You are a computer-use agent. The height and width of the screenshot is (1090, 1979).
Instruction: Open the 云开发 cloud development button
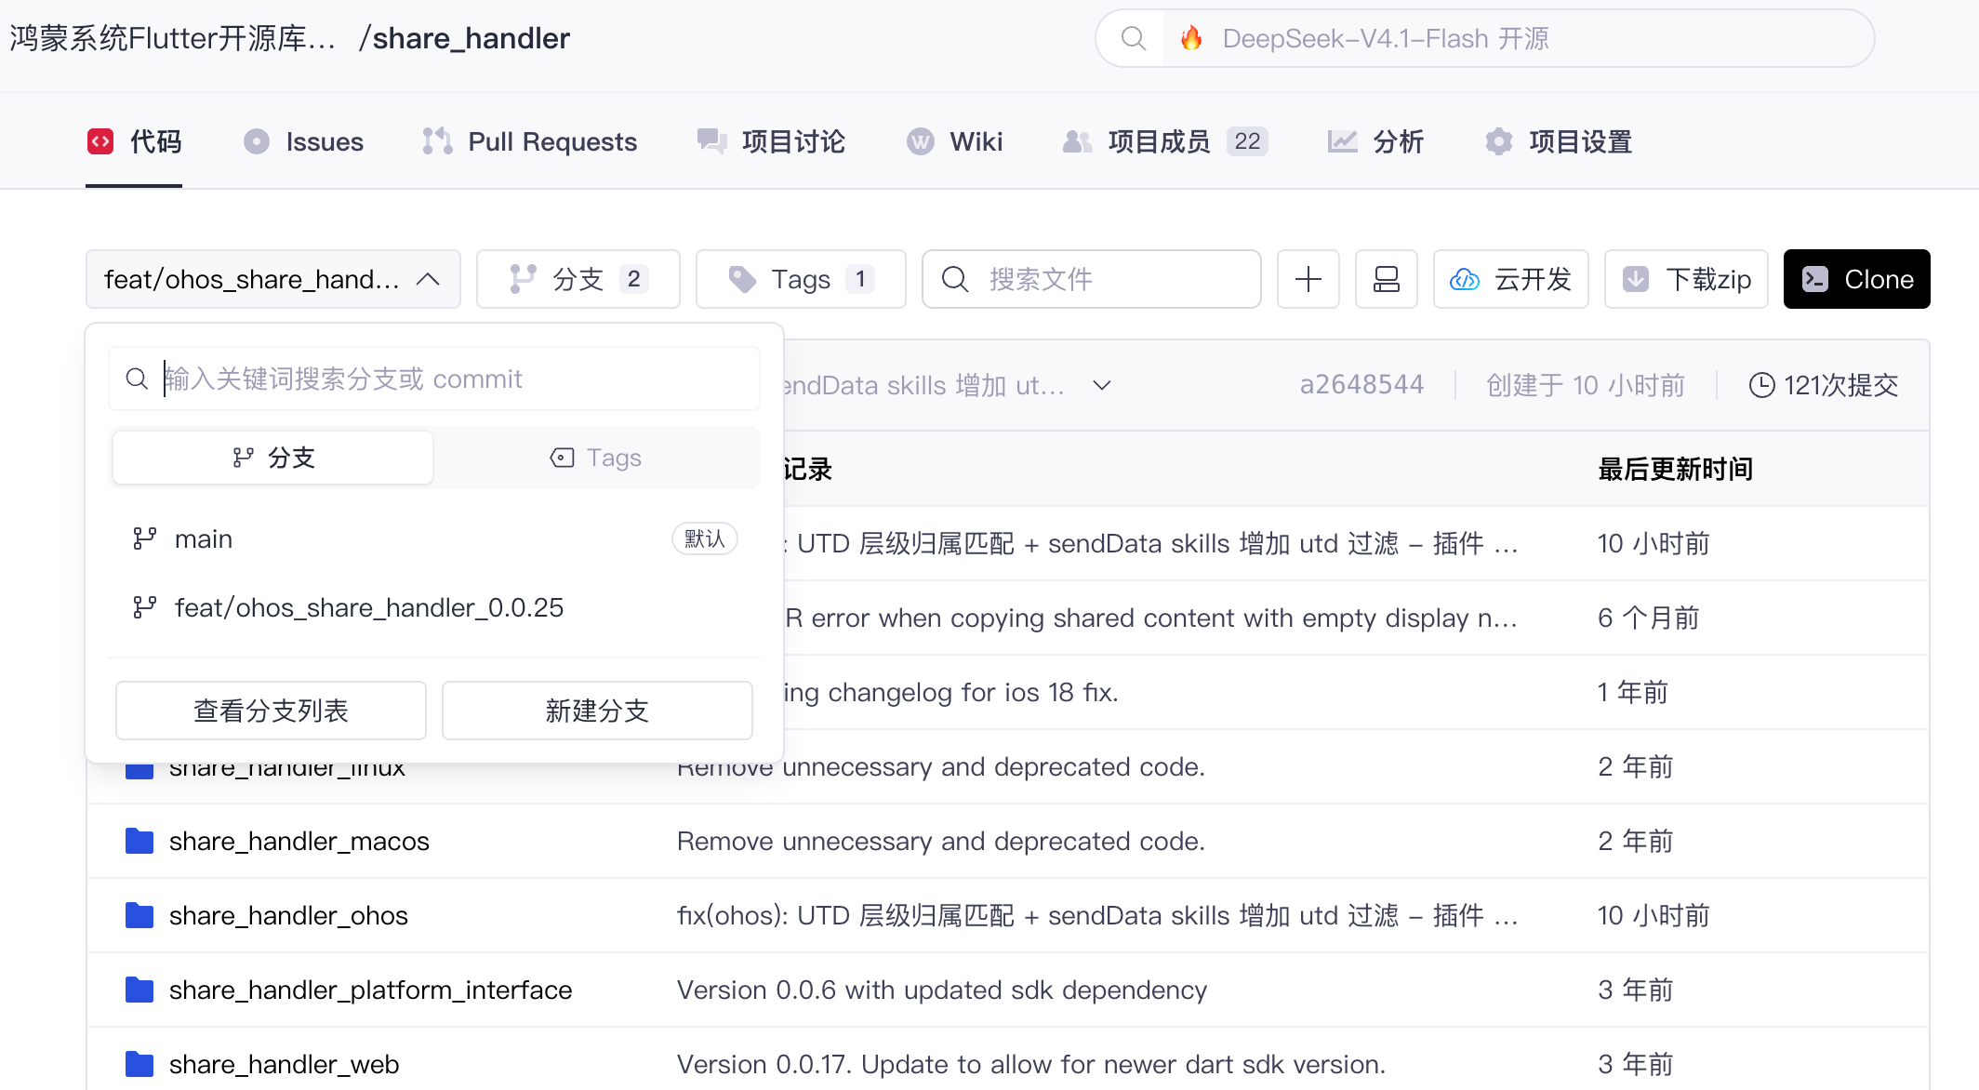point(1510,279)
